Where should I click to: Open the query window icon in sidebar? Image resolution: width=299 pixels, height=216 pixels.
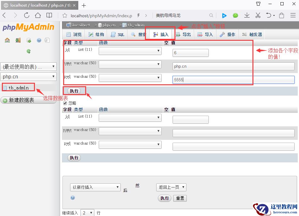(29, 40)
